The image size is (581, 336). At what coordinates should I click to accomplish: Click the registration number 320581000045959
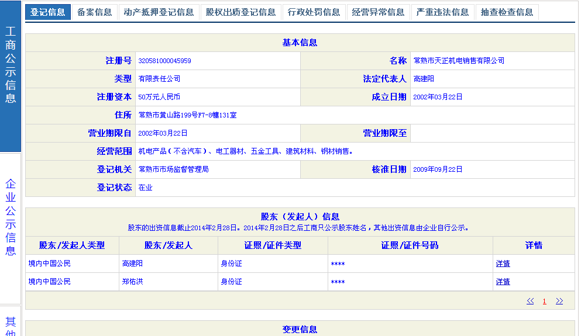pos(164,61)
